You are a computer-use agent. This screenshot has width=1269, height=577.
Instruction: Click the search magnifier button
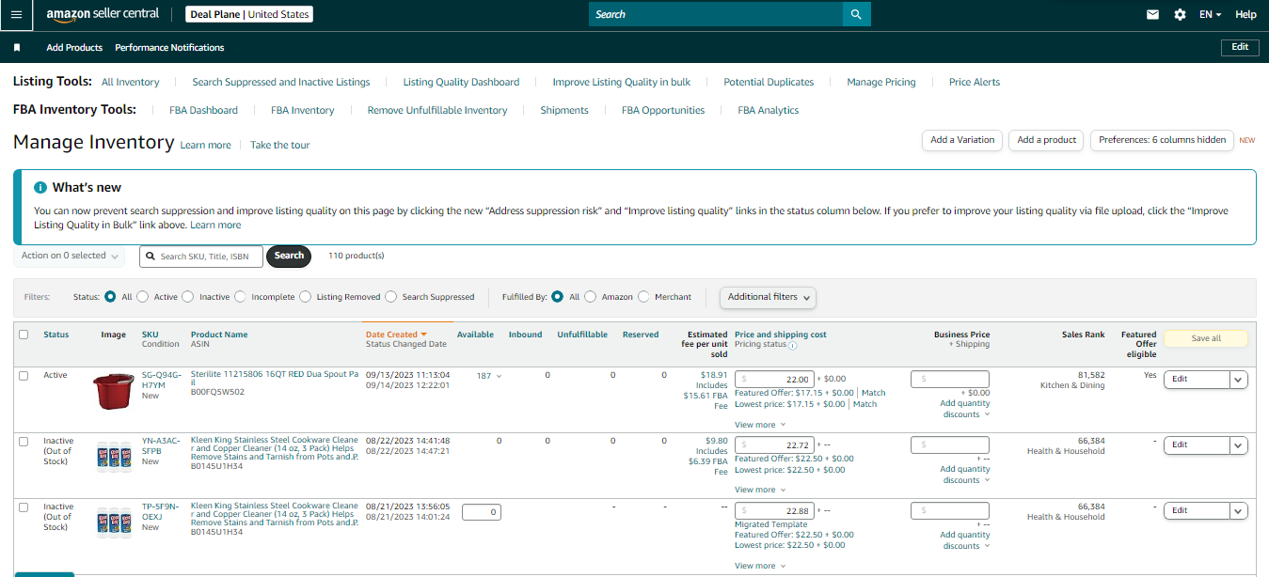[x=856, y=14]
